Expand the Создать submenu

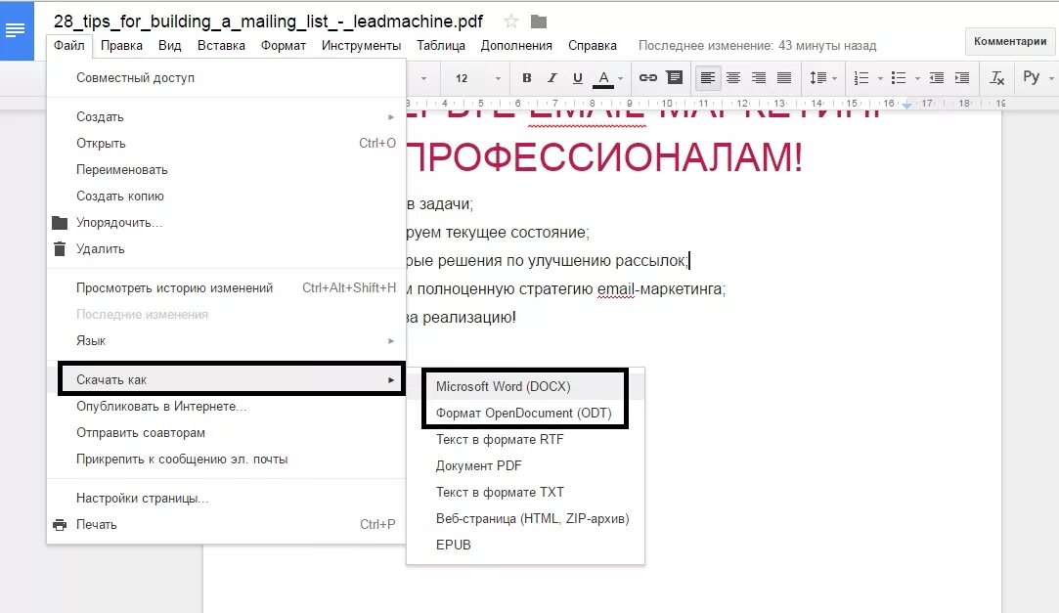pyautogui.click(x=226, y=116)
